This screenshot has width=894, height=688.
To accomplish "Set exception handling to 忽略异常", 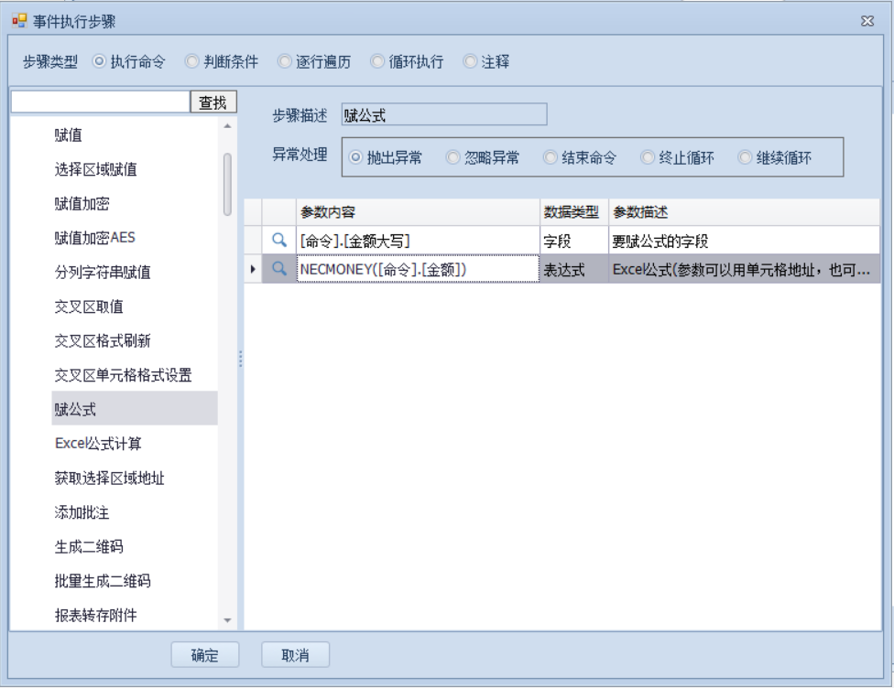I will [x=453, y=157].
